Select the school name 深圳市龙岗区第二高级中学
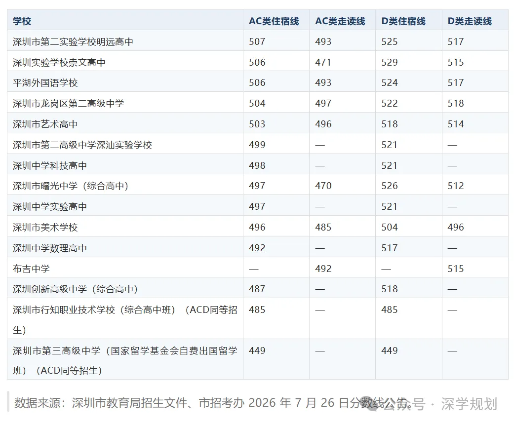Screen dimensions: 514x425 click(69, 103)
